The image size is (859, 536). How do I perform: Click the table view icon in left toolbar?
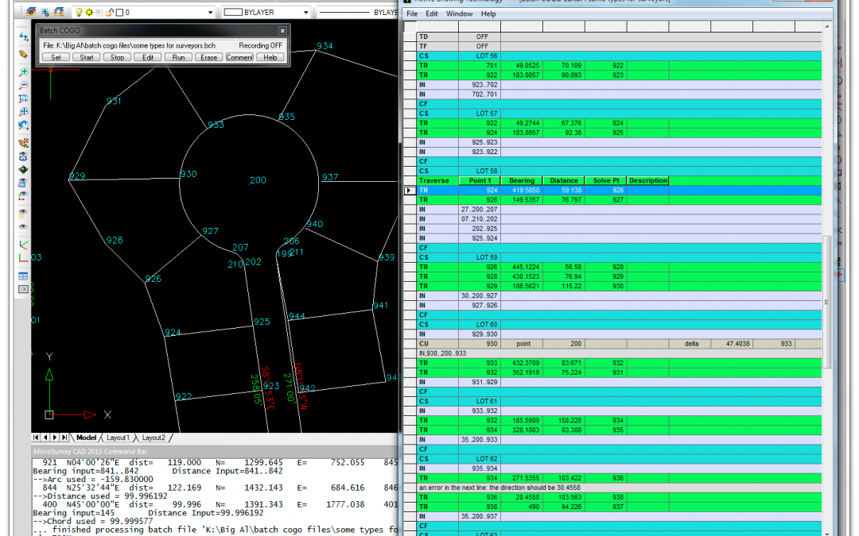24,276
